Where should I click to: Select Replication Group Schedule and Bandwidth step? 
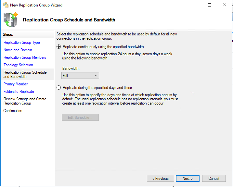point(25,74)
